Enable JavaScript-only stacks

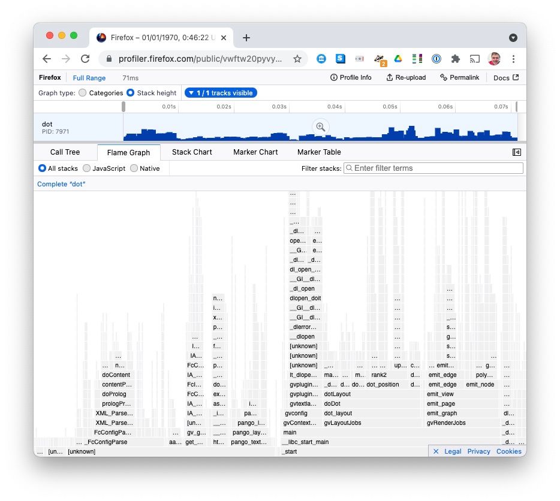[x=88, y=168]
